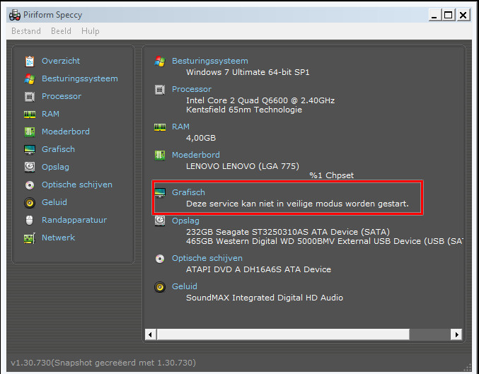Click the Geluid speaker icon in summary panel
This screenshot has width=479, height=374.
click(160, 287)
